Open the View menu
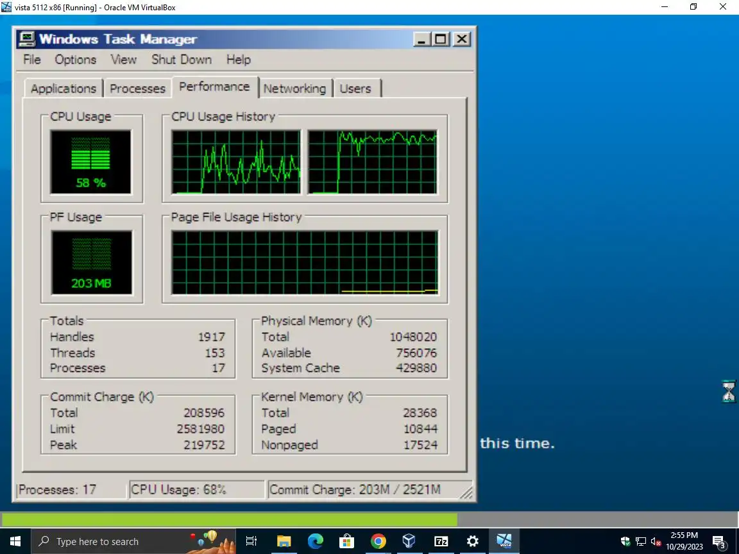 (x=123, y=60)
